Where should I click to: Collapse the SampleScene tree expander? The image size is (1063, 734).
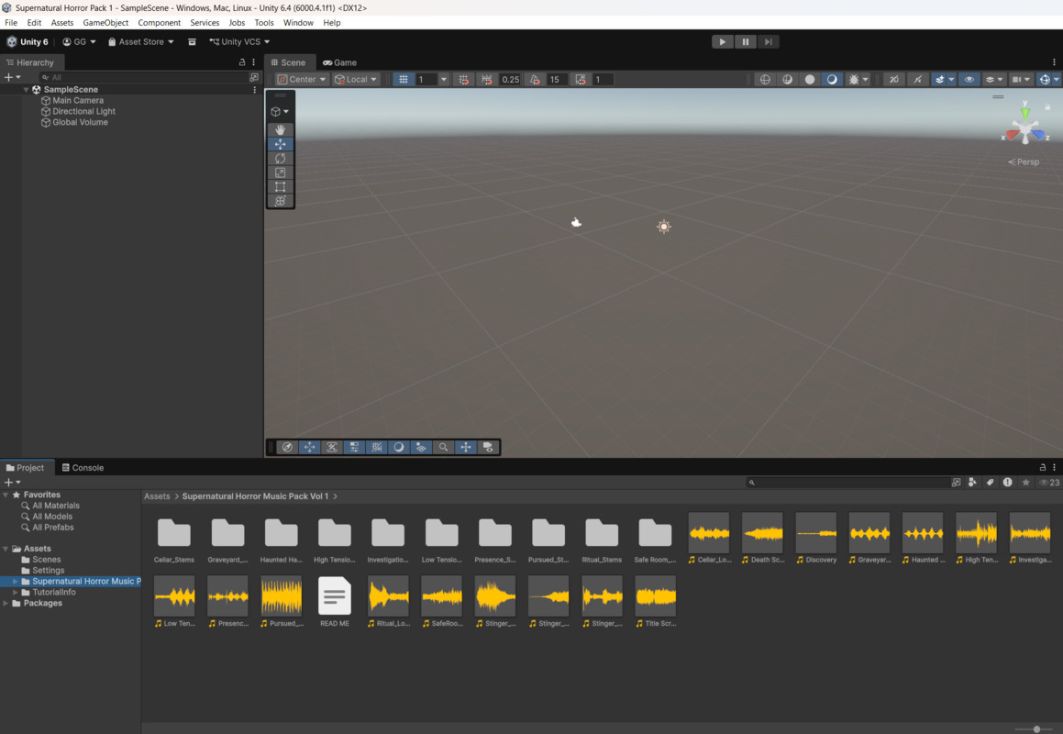[x=26, y=90]
